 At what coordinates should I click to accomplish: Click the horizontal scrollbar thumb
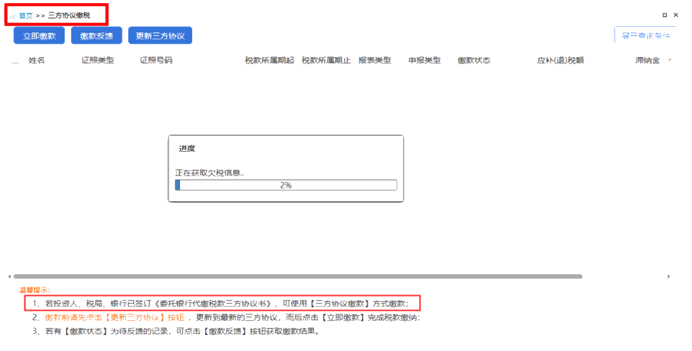298,277
